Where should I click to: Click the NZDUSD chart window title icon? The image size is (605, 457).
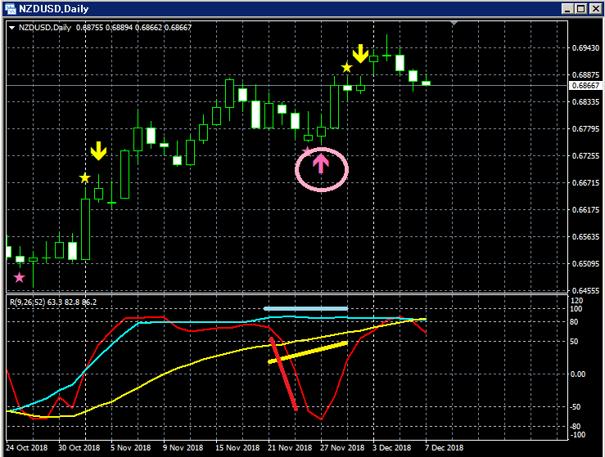(x=11, y=8)
